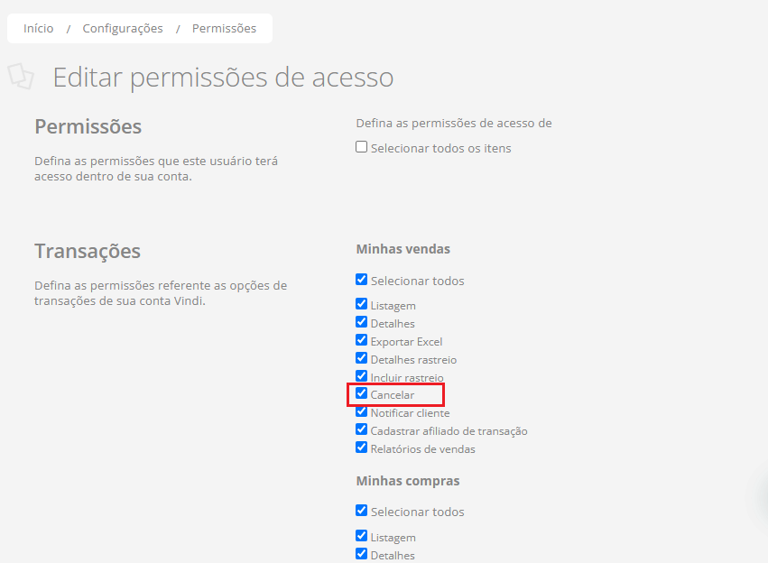The width and height of the screenshot is (768, 563).
Task: Uncheck 'Selecionar todos' under Minhas vendas
Action: pos(362,280)
